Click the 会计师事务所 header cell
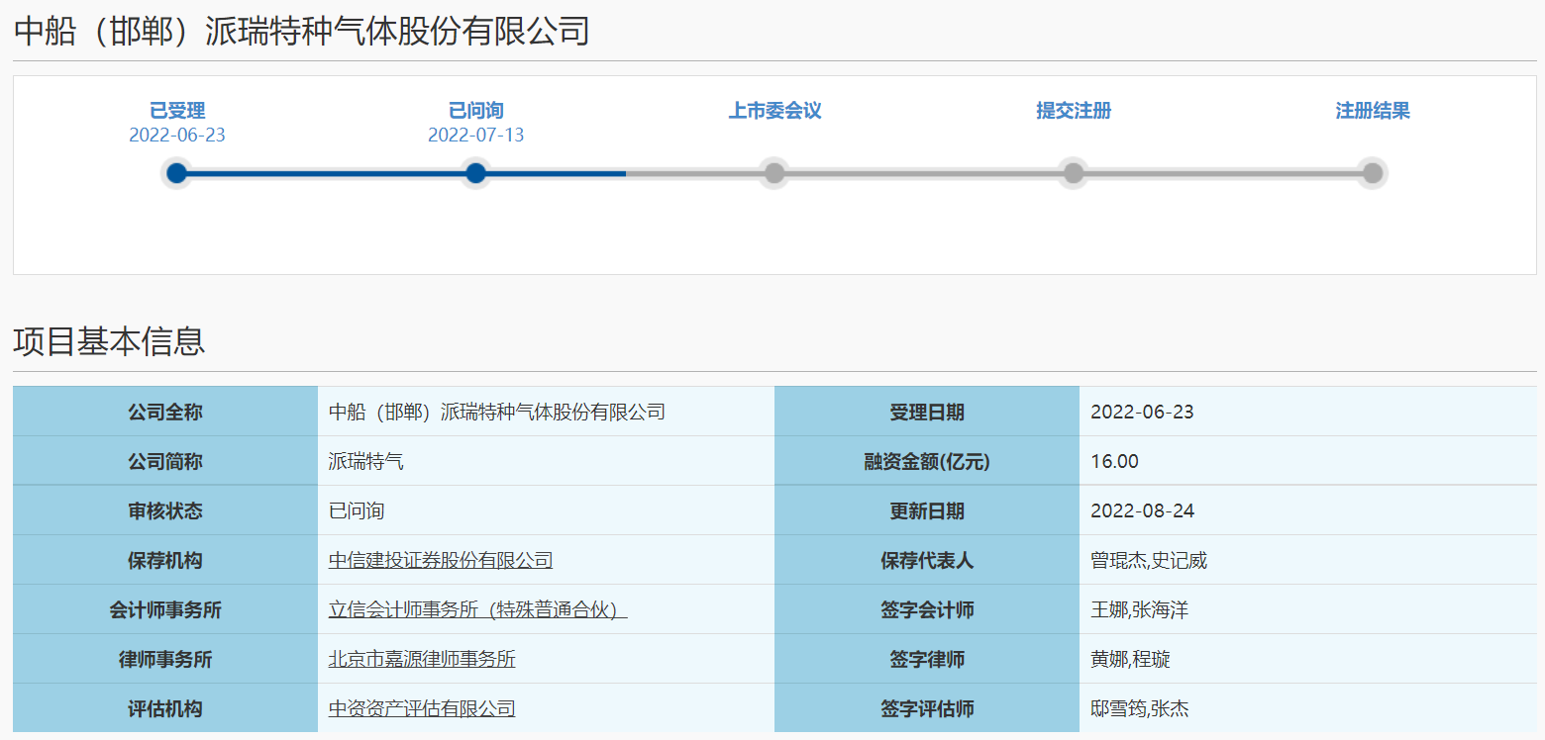The width and height of the screenshot is (1545, 740). pyautogui.click(x=165, y=609)
